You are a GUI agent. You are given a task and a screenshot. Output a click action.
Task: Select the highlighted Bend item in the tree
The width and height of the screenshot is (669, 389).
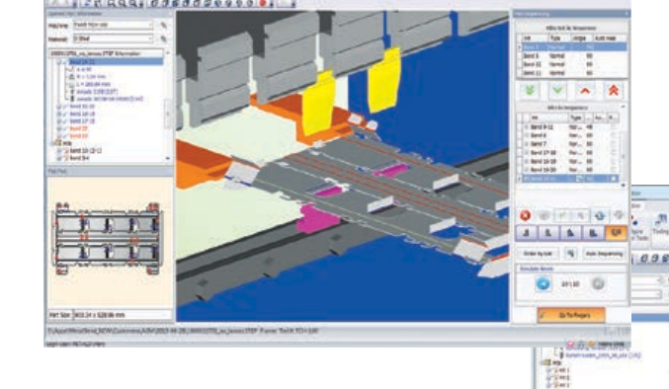tap(116, 62)
